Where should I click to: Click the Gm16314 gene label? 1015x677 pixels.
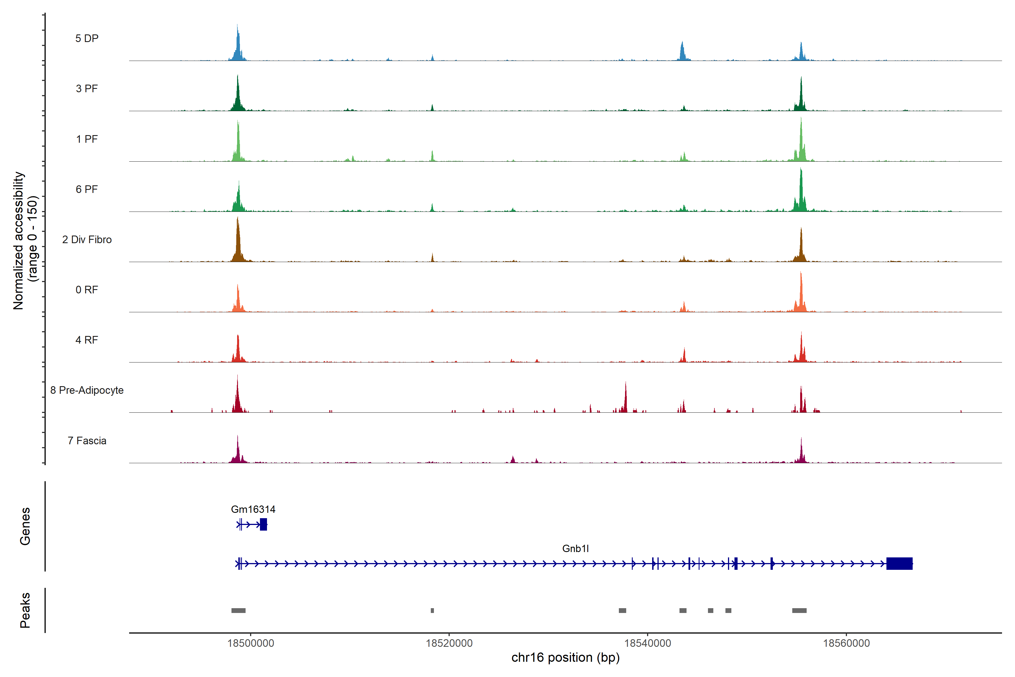coord(253,509)
